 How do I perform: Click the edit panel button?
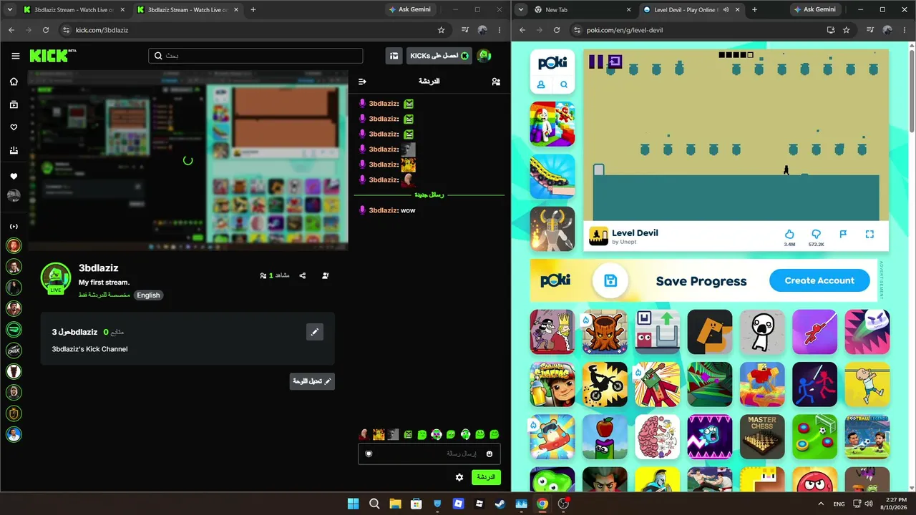click(x=312, y=381)
